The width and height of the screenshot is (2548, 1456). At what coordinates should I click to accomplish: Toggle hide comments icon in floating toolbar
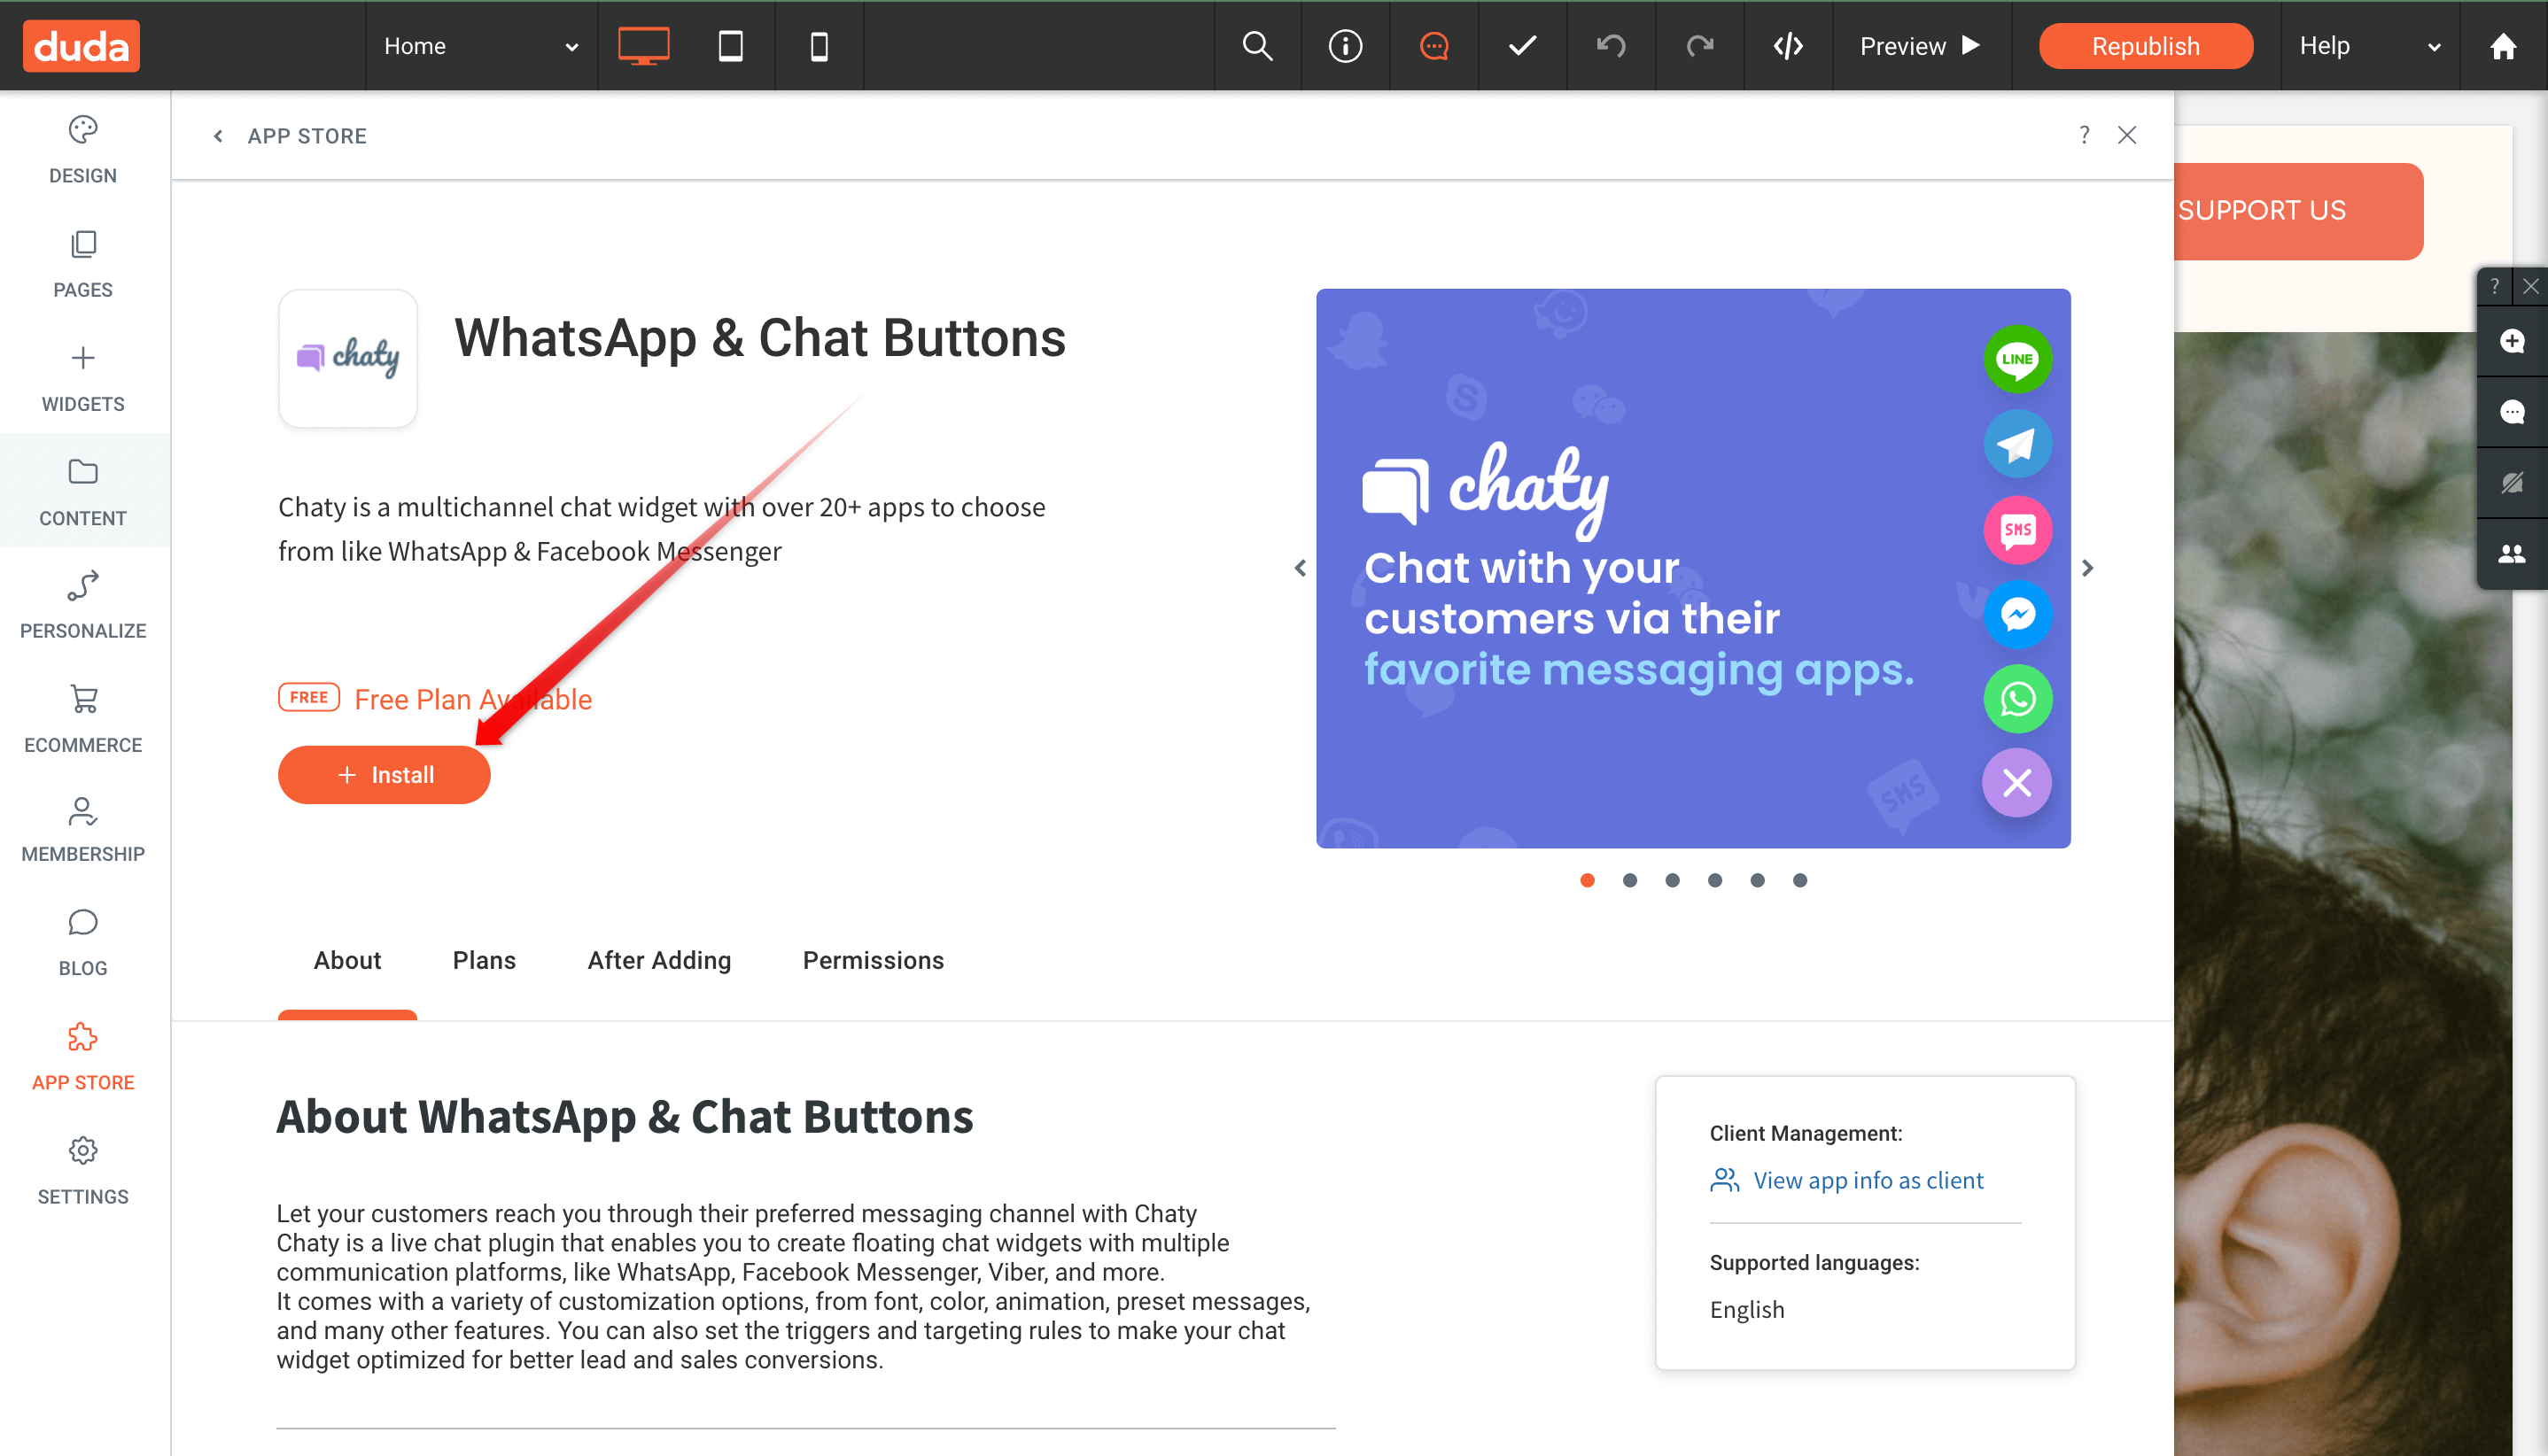point(2512,483)
